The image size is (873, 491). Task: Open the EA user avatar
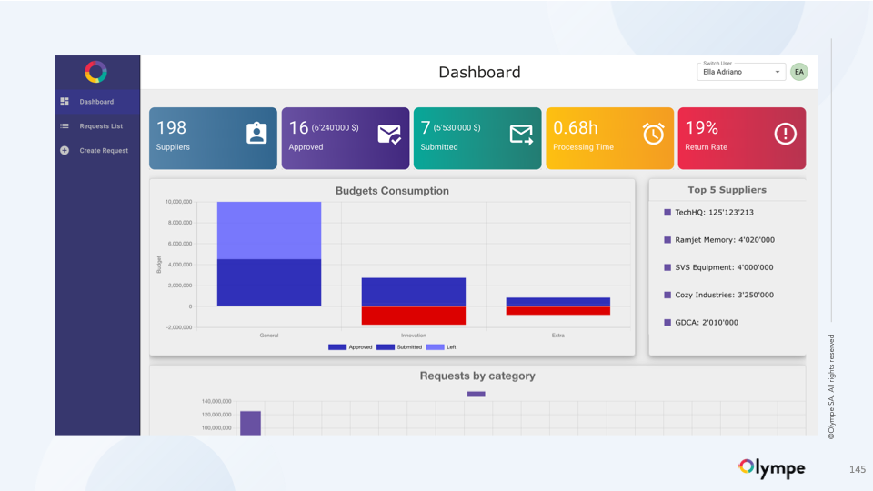coord(799,72)
